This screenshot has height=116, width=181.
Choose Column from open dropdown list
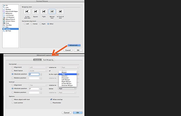(68, 76)
